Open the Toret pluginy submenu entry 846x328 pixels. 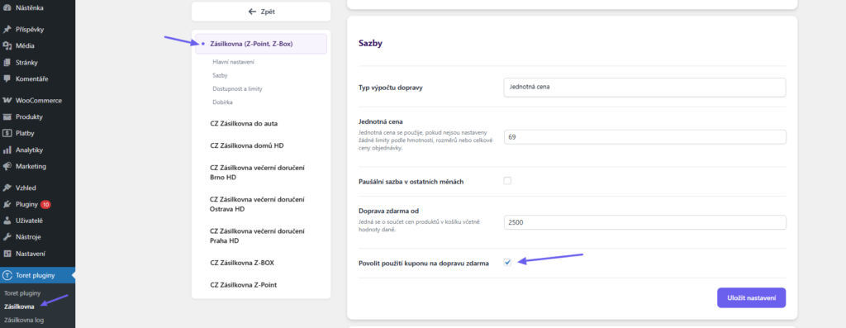point(22,293)
